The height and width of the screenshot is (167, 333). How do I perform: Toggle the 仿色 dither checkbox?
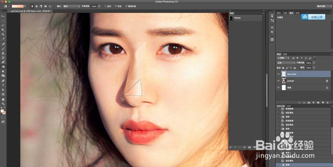point(116,6)
